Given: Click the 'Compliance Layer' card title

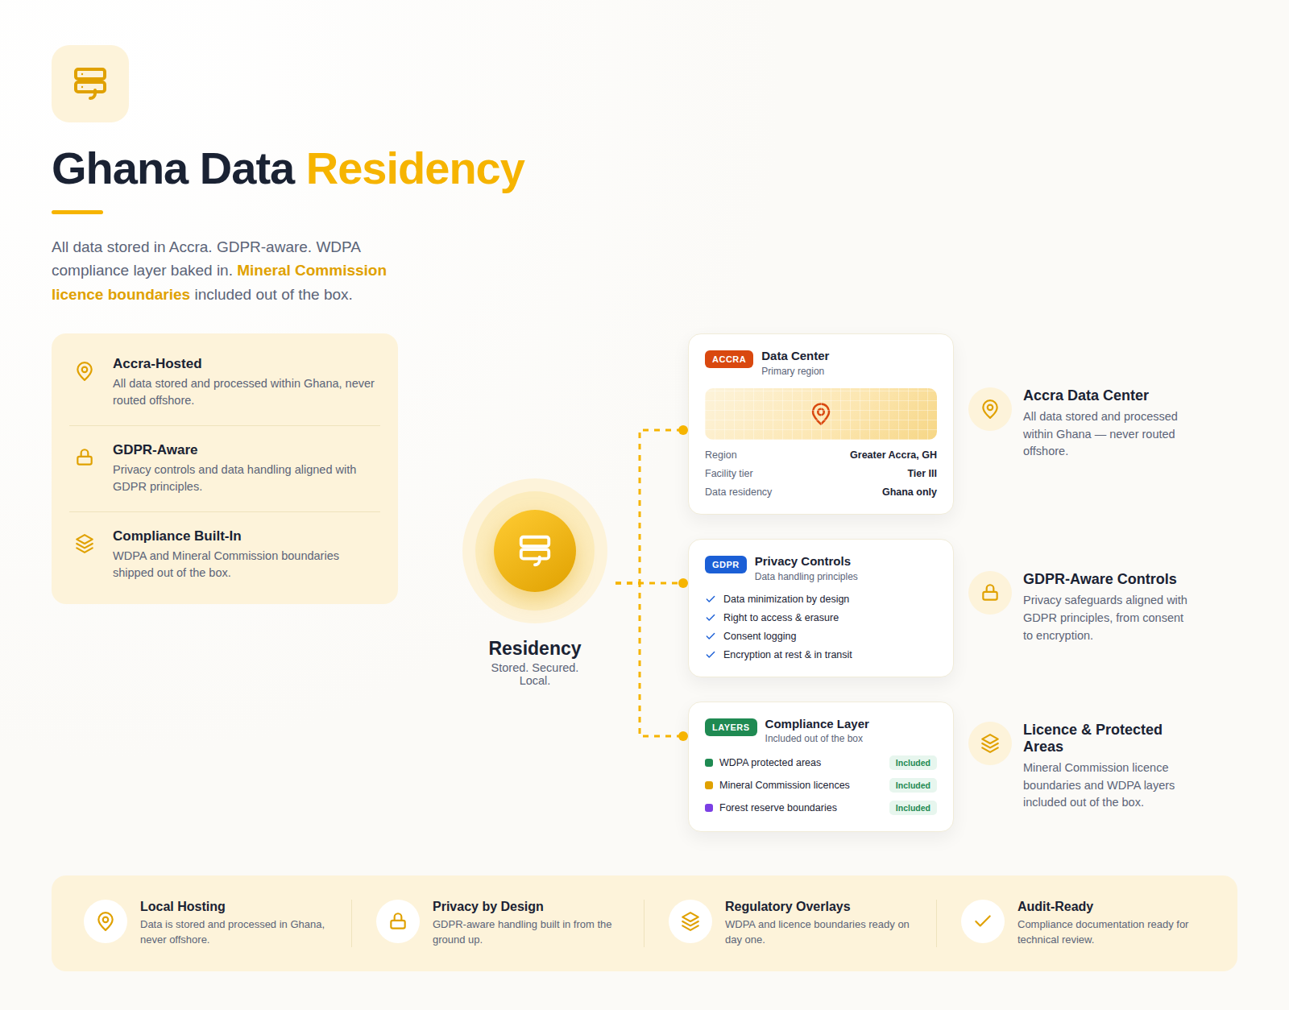Looking at the screenshot, I should 817,724.
